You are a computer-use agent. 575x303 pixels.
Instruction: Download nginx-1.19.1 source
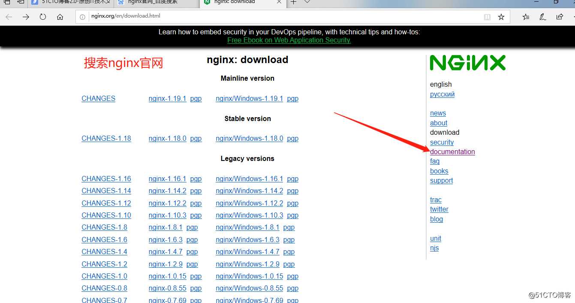167,98
